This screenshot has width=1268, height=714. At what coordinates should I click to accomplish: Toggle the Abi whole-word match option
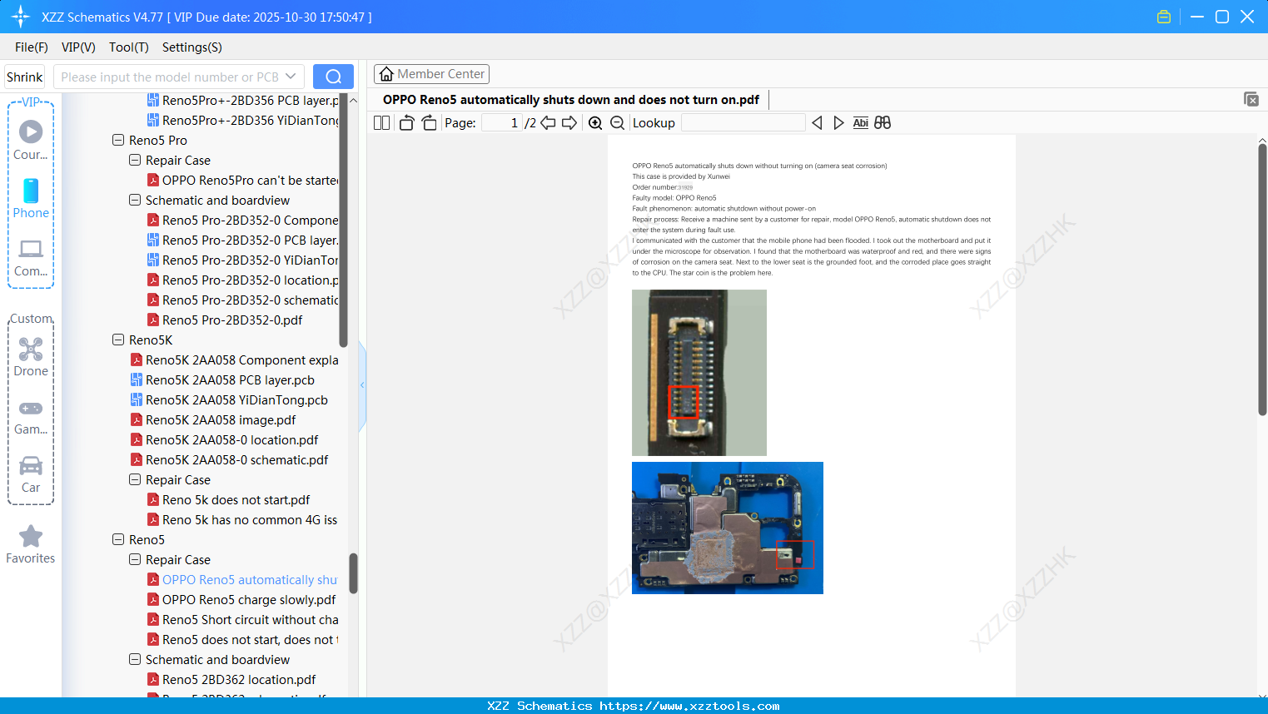pyautogui.click(x=861, y=123)
